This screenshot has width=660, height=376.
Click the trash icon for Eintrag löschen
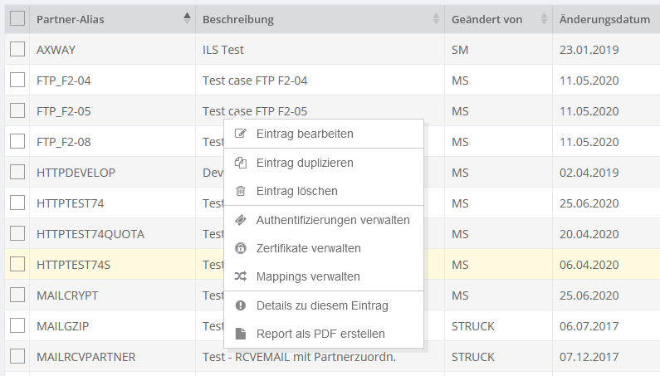coord(241,191)
